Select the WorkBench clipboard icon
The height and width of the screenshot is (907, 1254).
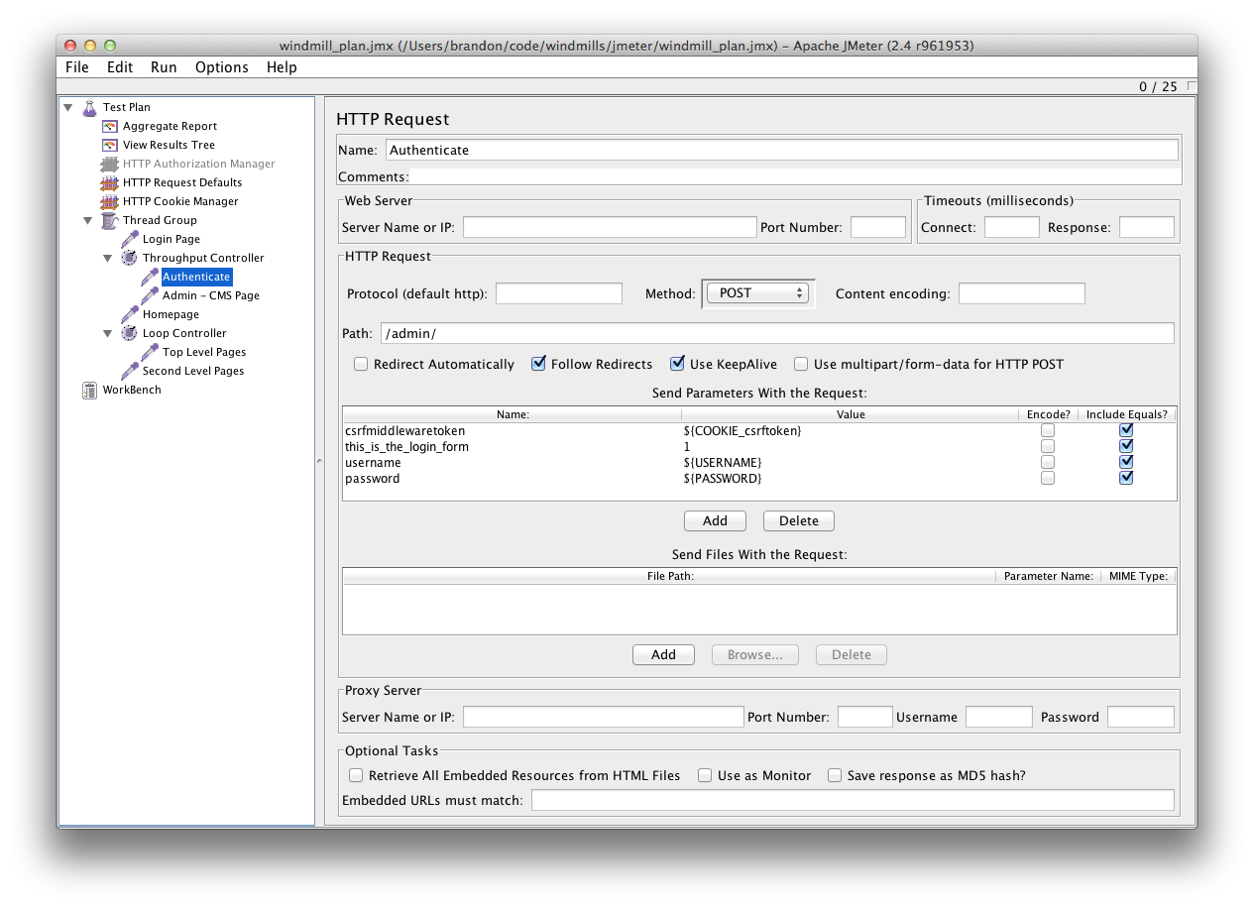(x=90, y=390)
